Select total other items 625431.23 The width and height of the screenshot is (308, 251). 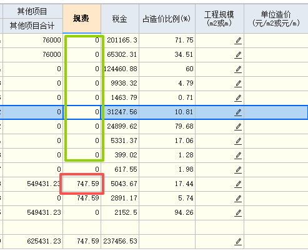(32, 242)
